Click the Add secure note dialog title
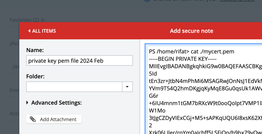 point(192,31)
